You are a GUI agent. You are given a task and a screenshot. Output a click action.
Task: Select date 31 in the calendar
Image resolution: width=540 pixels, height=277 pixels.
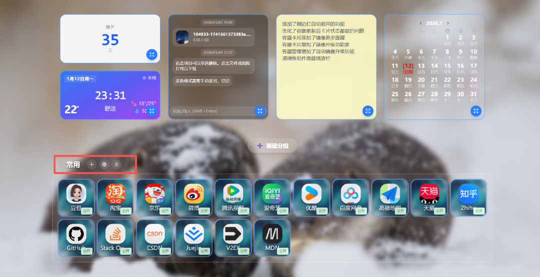tap(473, 96)
